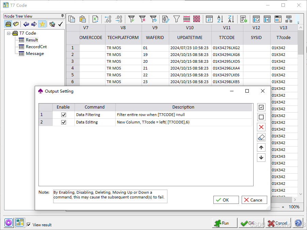Toggle the yellow star favorite icon
The height and width of the screenshot is (230, 307).
(x=42, y=24)
